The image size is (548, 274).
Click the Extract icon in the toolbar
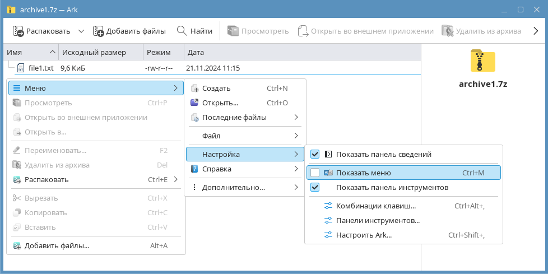click(18, 31)
